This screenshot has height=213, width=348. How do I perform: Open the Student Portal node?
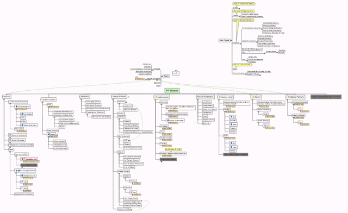tap(253, 74)
